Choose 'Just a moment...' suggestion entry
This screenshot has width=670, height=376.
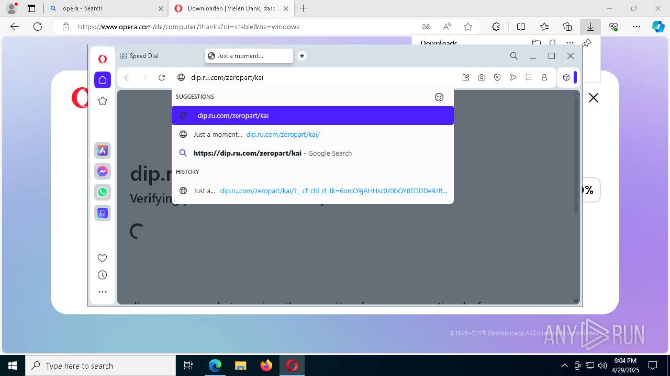(x=312, y=134)
